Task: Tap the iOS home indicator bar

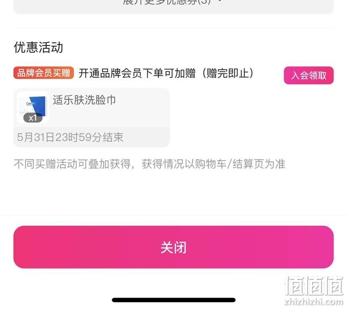Action: tap(173, 300)
